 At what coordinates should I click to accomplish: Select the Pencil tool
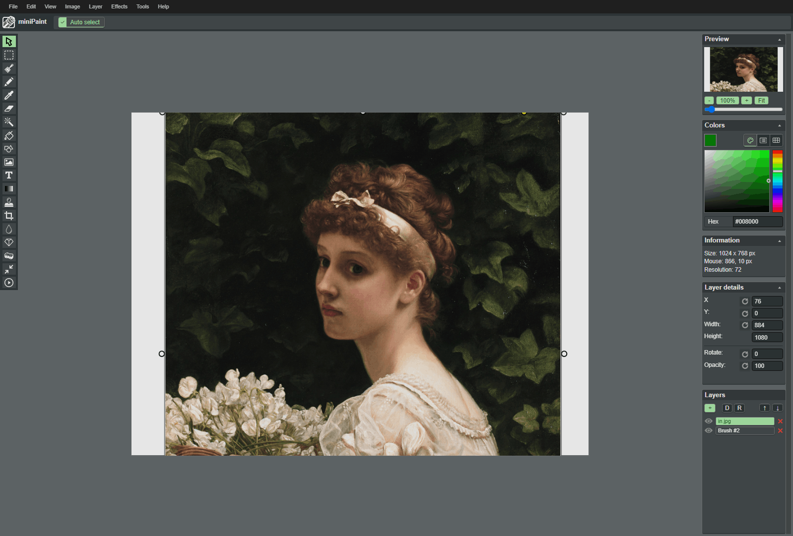pyautogui.click(x=9, y=82)
